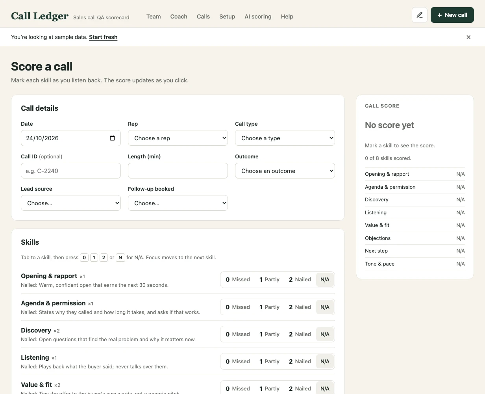Mark Listening as Partly

[x=269, y=361]
